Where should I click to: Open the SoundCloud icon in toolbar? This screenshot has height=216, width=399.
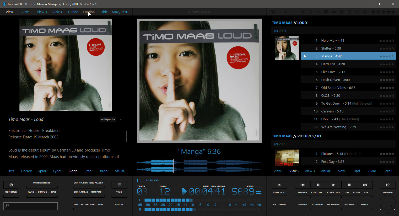click(334, 12)
